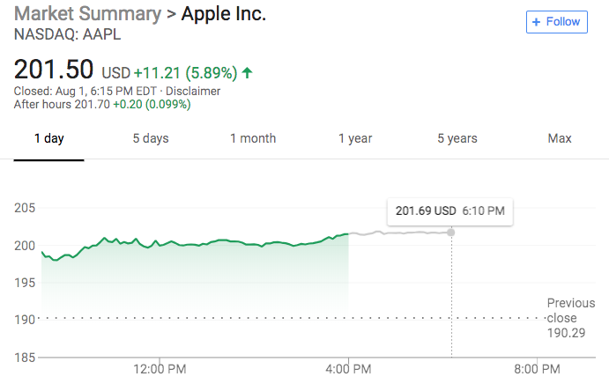Viewport: 609px width, 384px height.
Task: Switch to the 5 days tab
Action: click(x=151, y=138)
